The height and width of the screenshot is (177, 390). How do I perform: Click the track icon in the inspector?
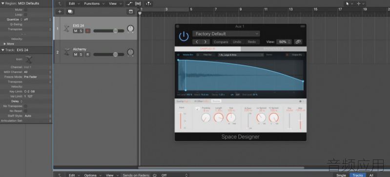click(x=29, y=59)
